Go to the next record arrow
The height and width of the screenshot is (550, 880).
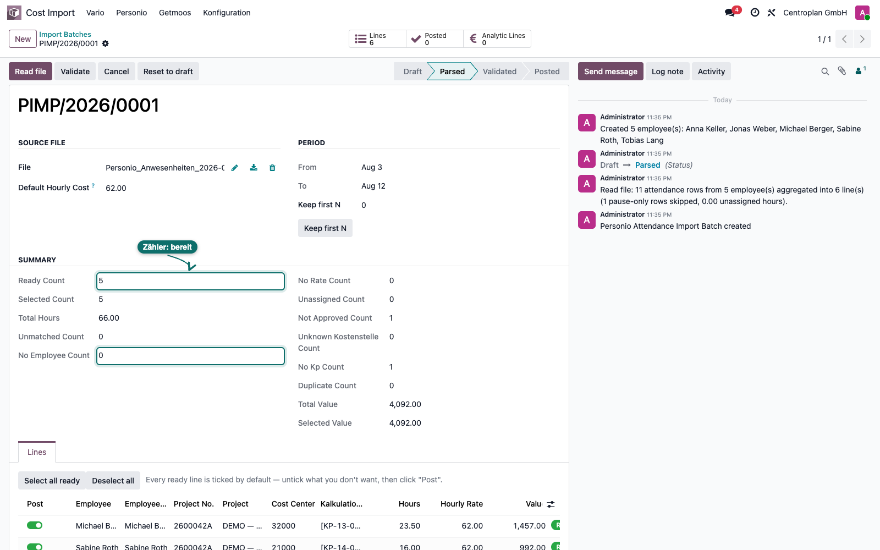(862, 39)
